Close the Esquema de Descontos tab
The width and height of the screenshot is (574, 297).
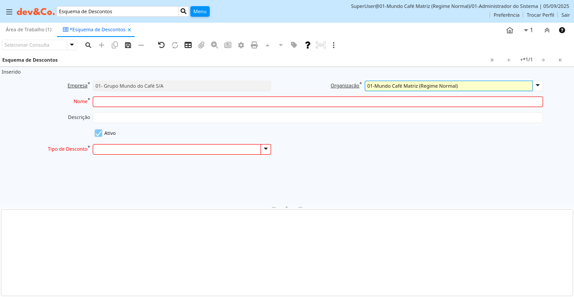(129, 30)
